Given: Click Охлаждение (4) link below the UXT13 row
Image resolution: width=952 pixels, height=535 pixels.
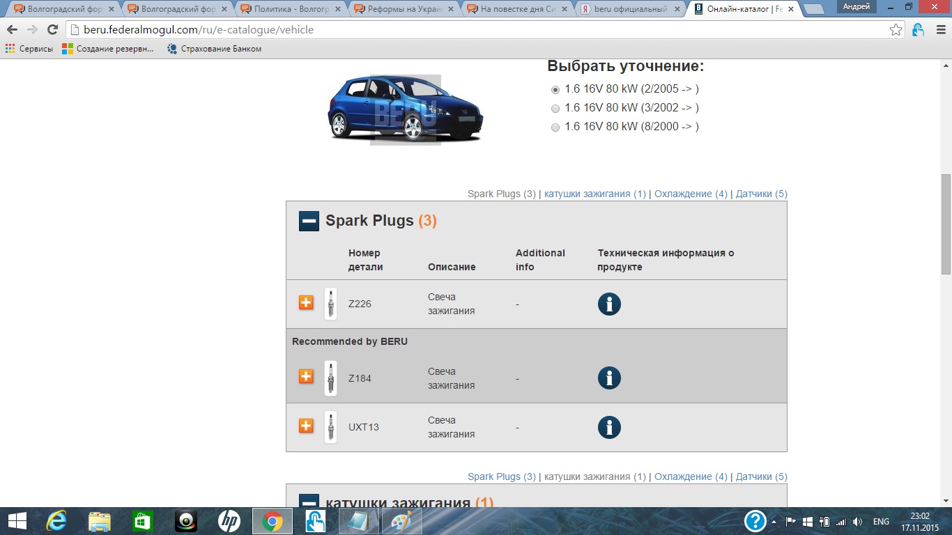Looking at the screenshot, I should (691, 476).
